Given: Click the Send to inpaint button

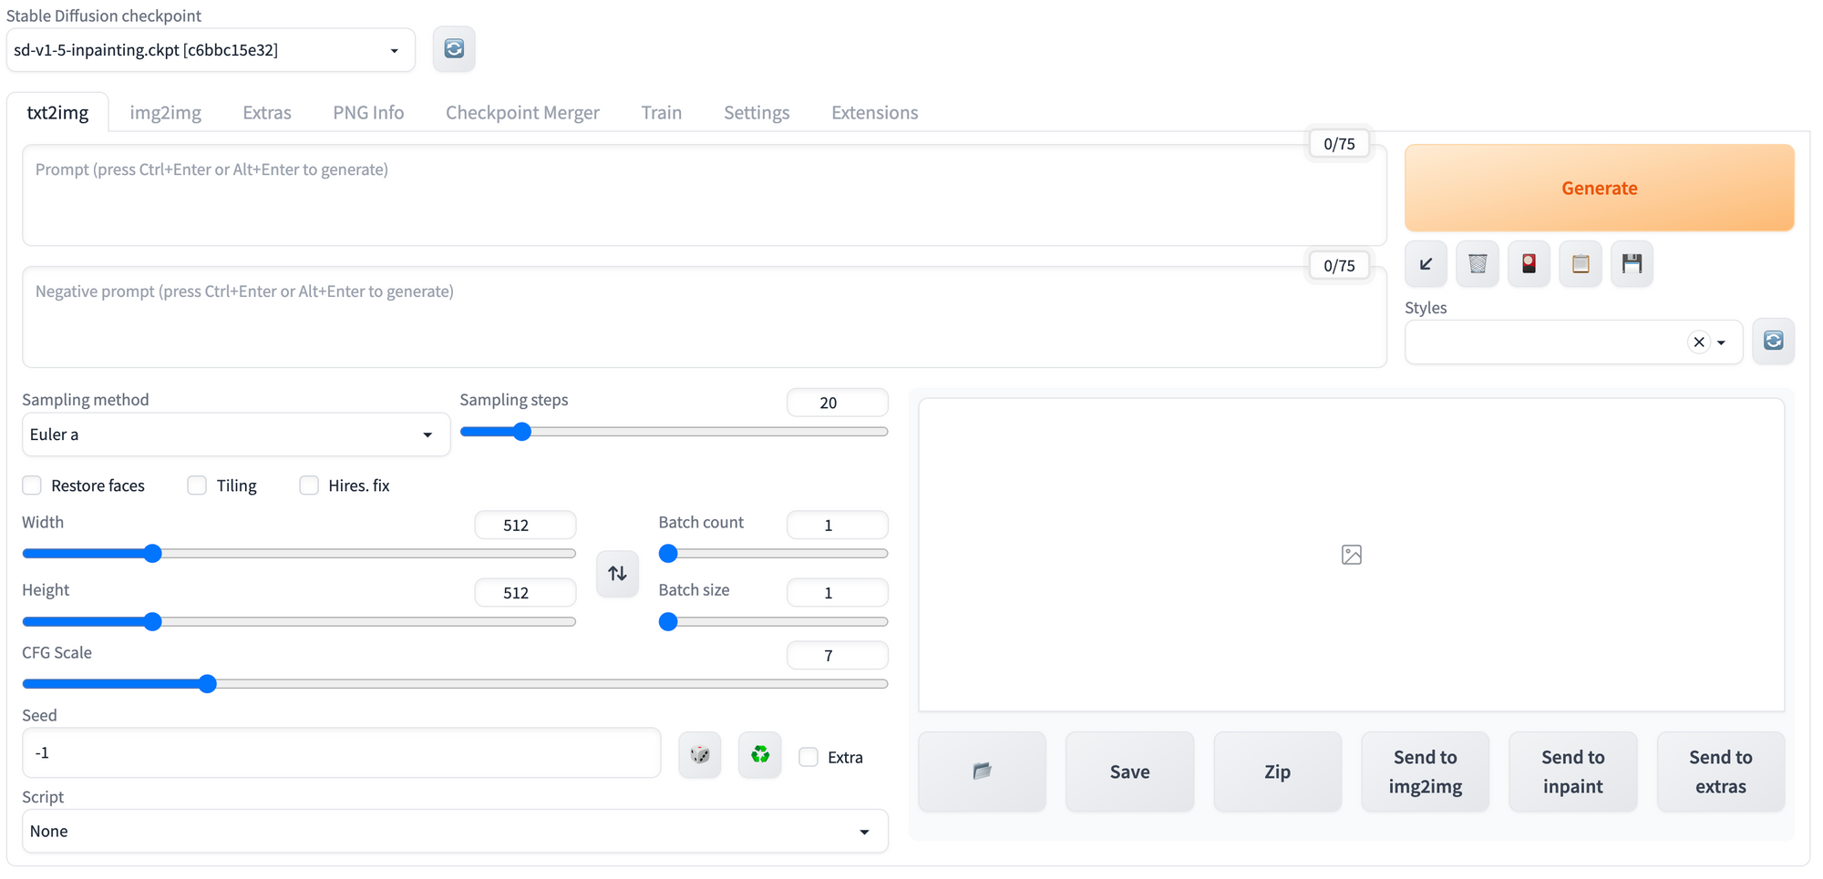Looking at the screenshot, I should [x=1572, y=772].
